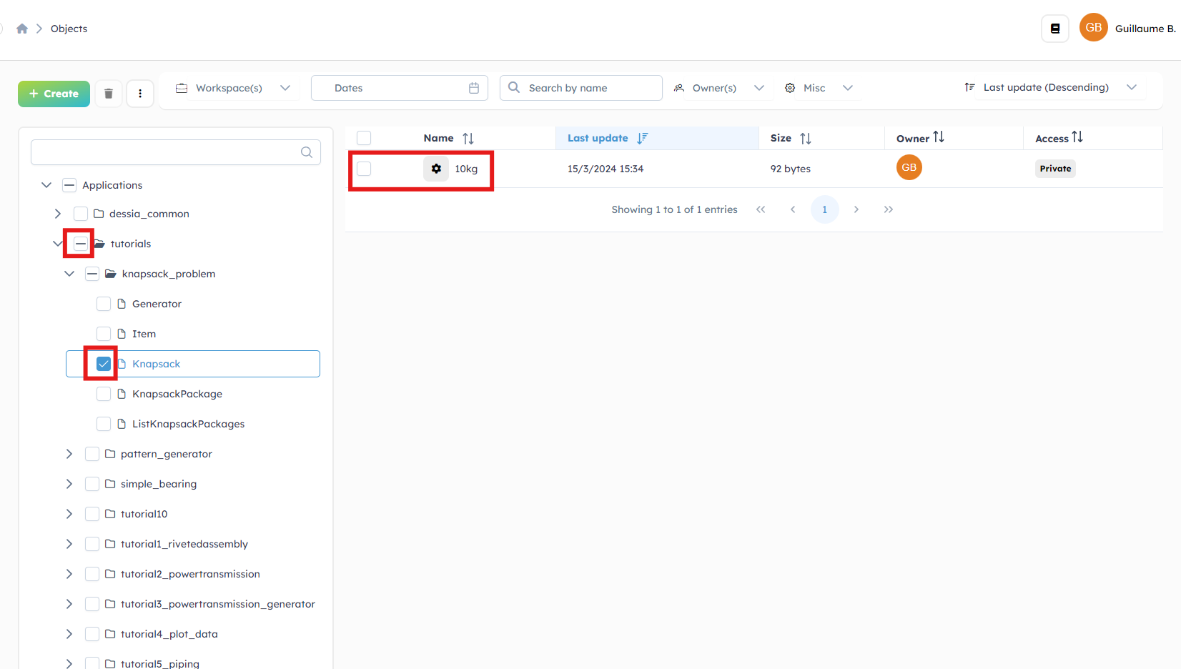Click the trash delete icon
The height and width of the screenshot is (669, 1181).
click(109, 94)
